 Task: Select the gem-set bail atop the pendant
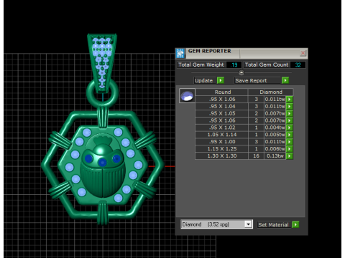click(102, 63)
